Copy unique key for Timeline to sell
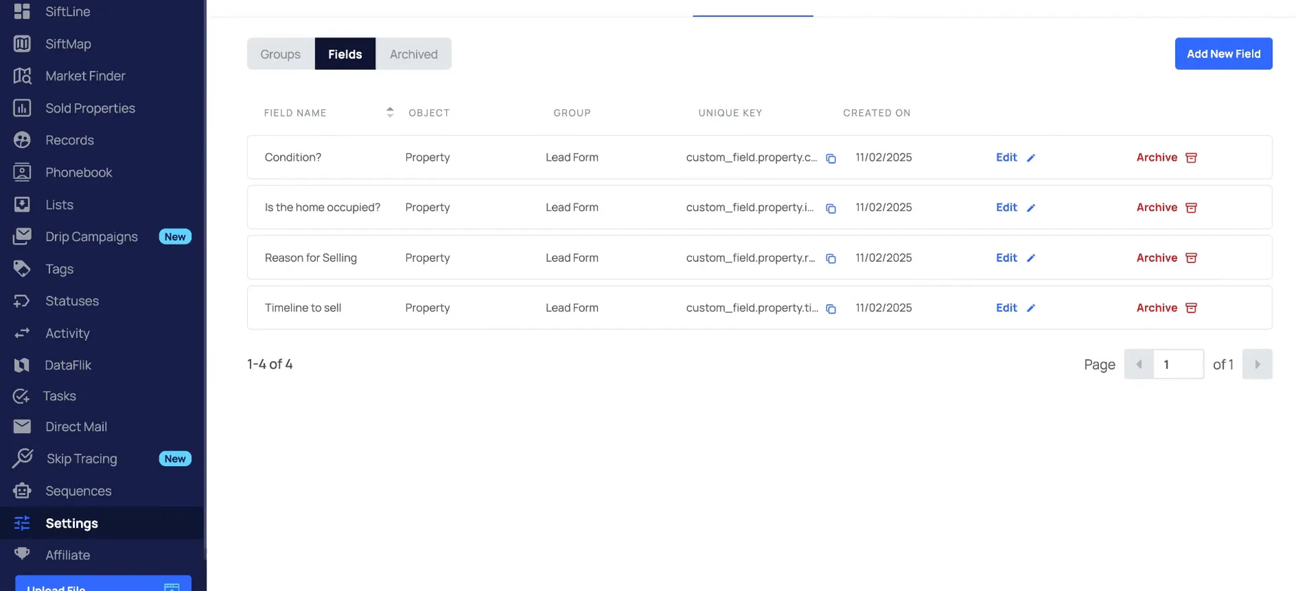The image size is (1296, 591). coord(831,308)
